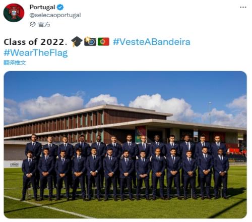Viewport: 252px width, 222px height.
Task: Open the three-dot more options menu
Action: click(243, 7)
